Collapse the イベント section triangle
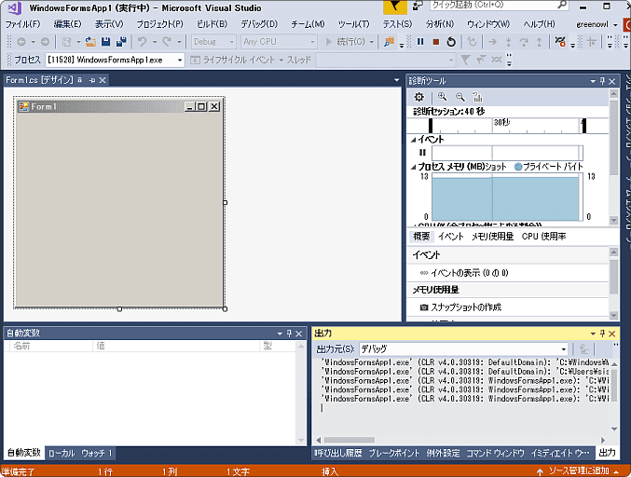The image size is (631, 477). (413, 140)
